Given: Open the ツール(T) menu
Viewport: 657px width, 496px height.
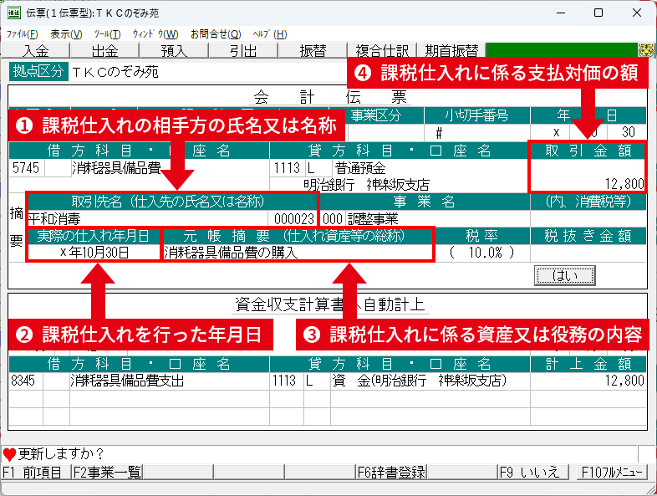Looking at the screenshot, I should click(x=108, y=33).
